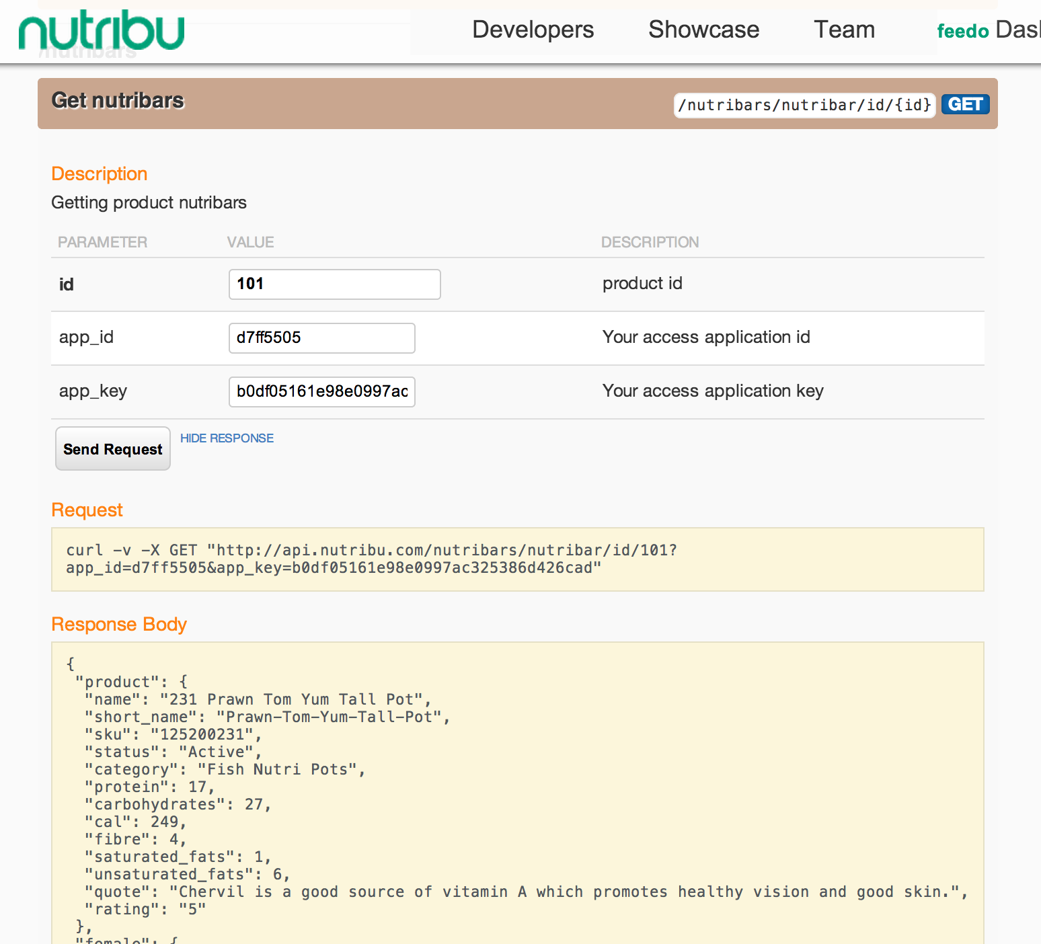Click the blue GET method badge
The width and height of the screenshot is (1041, 944).
[x=965, y=104]
